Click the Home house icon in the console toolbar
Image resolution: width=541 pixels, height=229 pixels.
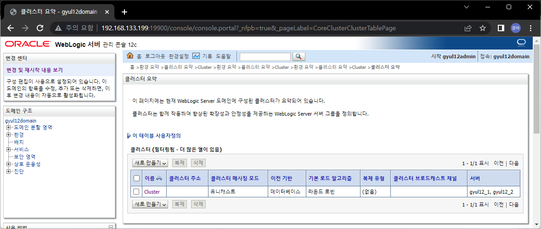(x=130, y=56)
